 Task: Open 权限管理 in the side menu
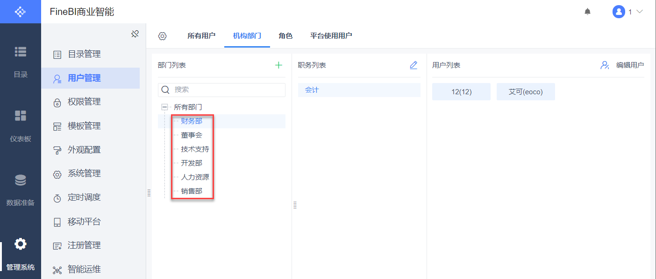pyautogui.click(x=84, y=102)
